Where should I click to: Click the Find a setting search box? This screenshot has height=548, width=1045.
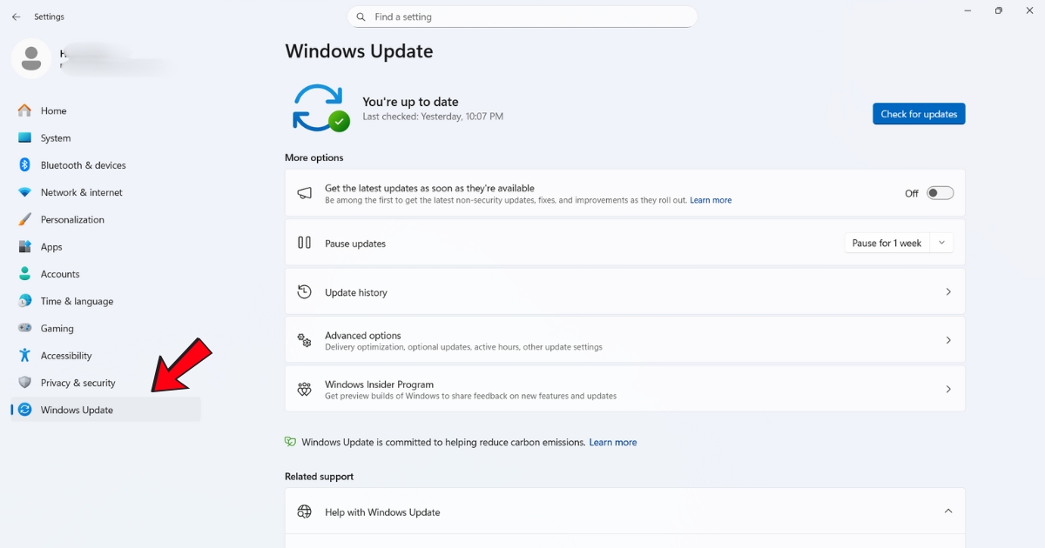pos(522,16)
